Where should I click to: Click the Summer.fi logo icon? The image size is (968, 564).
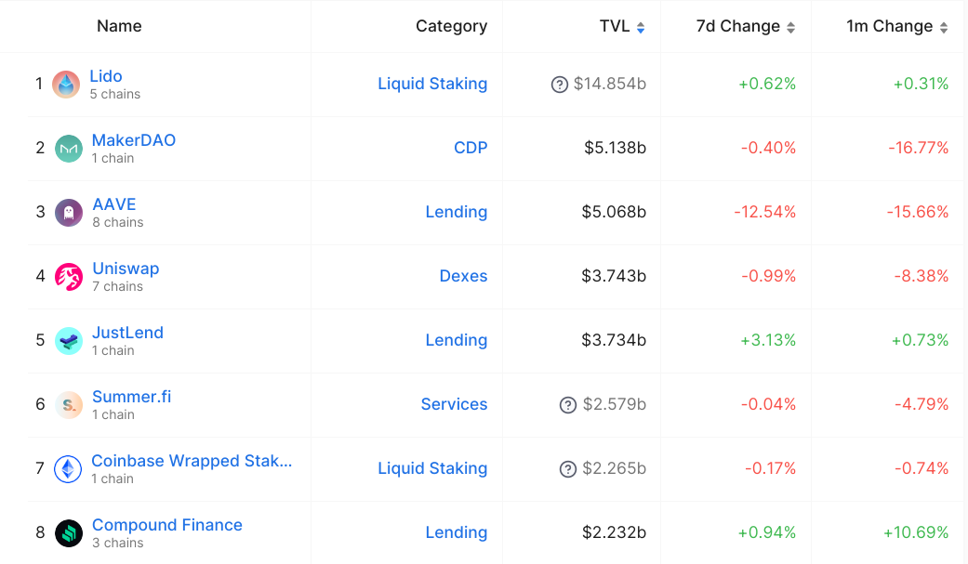tap(69, 405)
